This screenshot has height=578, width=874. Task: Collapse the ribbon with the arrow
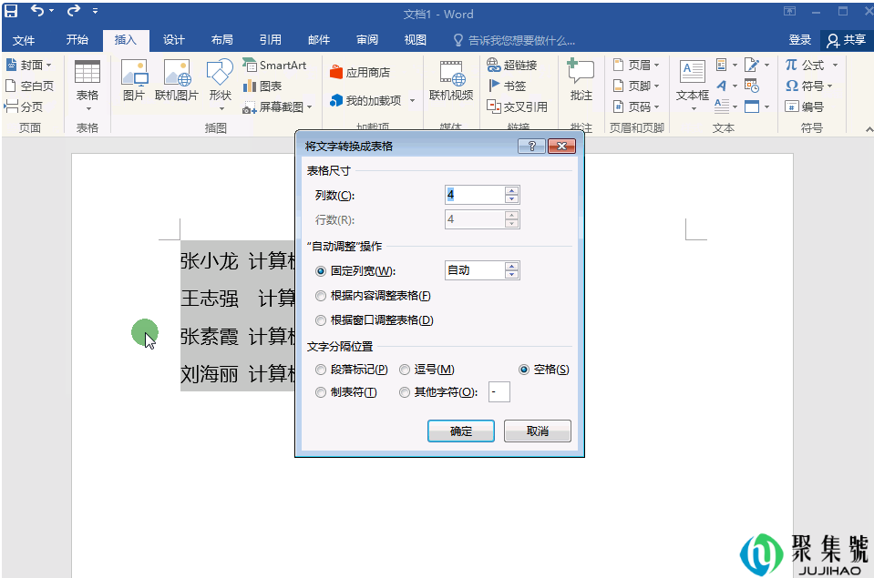(869, 129)
